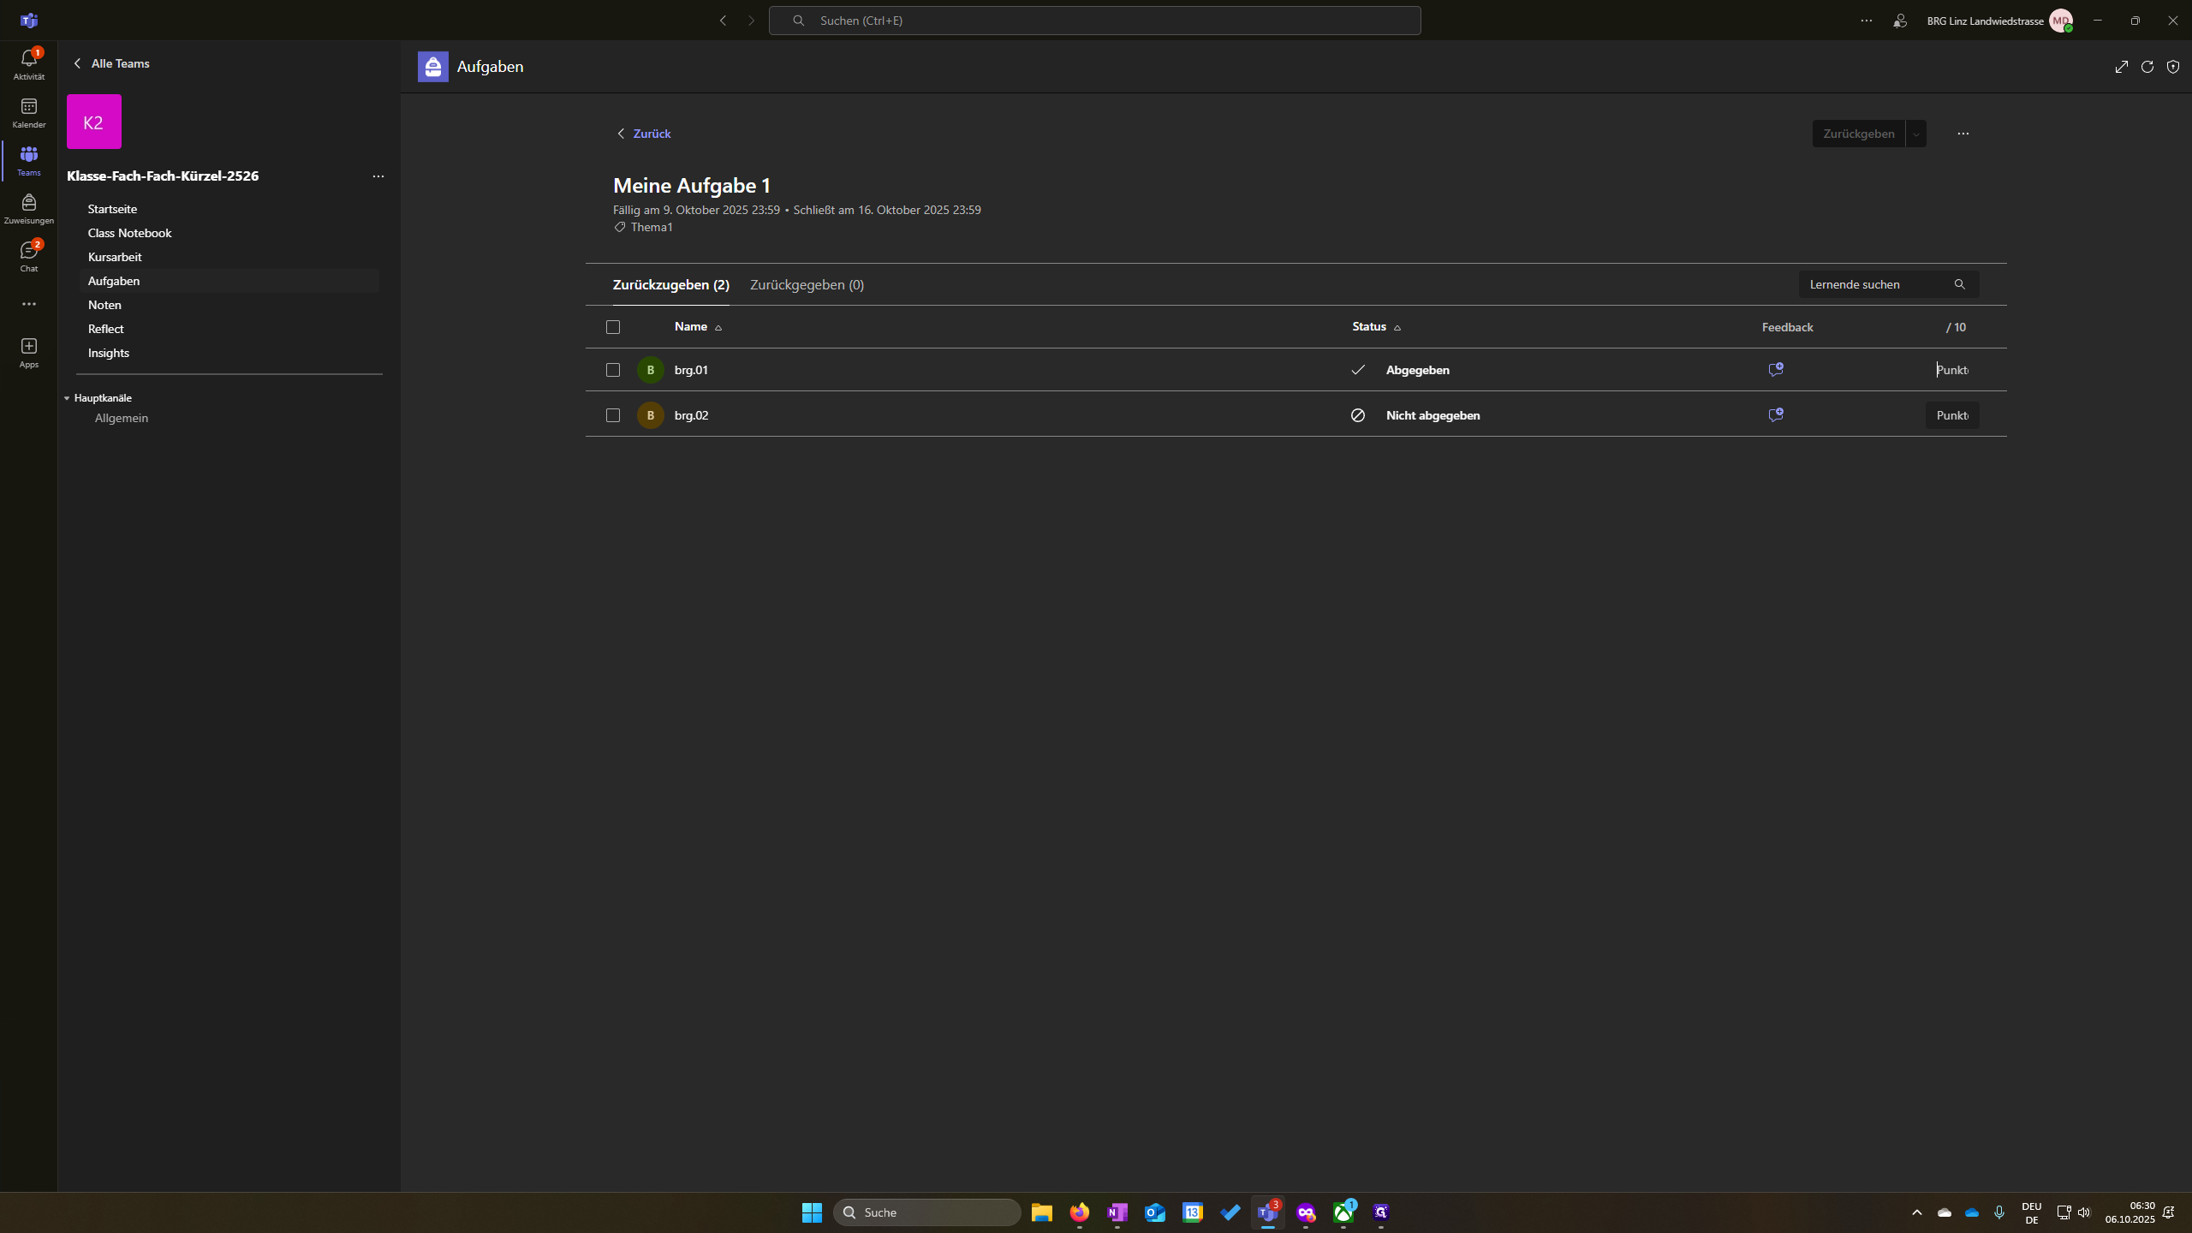
Task: Tick the checkbox next to brg.01
Action: (x=613, y=370)
